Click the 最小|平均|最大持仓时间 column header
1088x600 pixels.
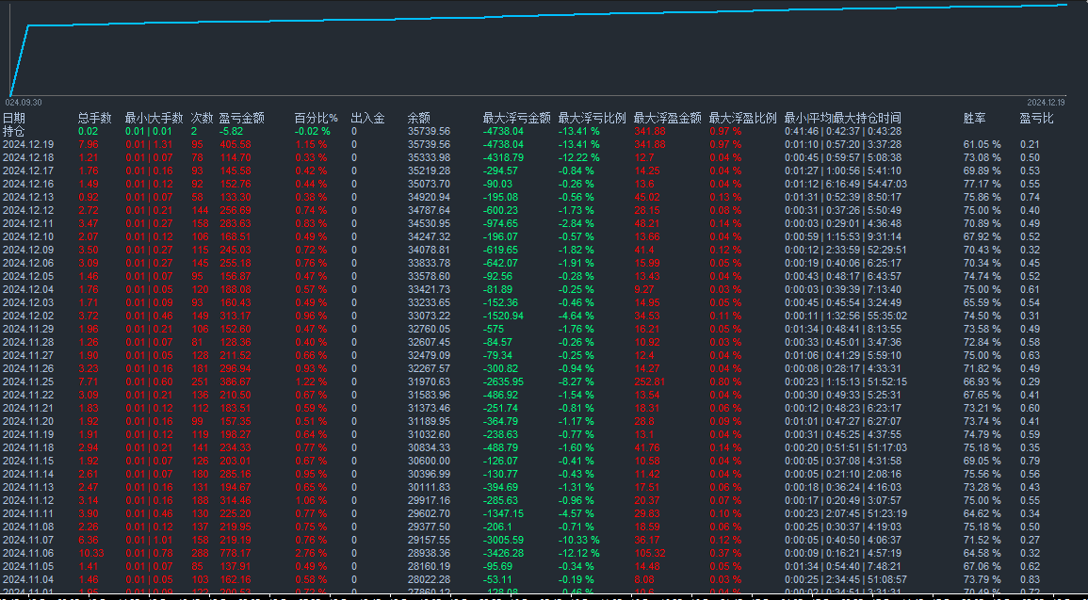(x=842, y=118)
